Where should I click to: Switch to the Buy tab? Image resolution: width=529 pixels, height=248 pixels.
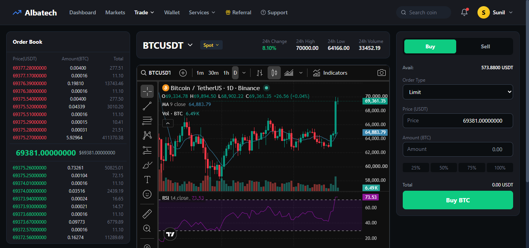[430, 46]
